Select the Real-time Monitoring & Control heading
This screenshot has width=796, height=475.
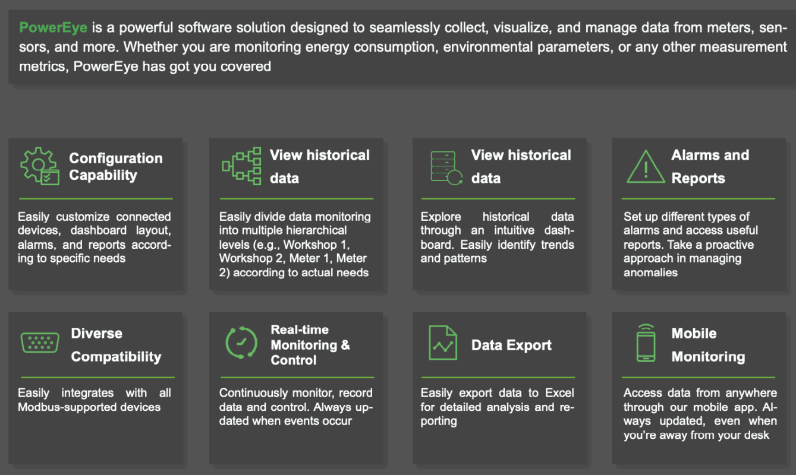(x=310, y=345)
